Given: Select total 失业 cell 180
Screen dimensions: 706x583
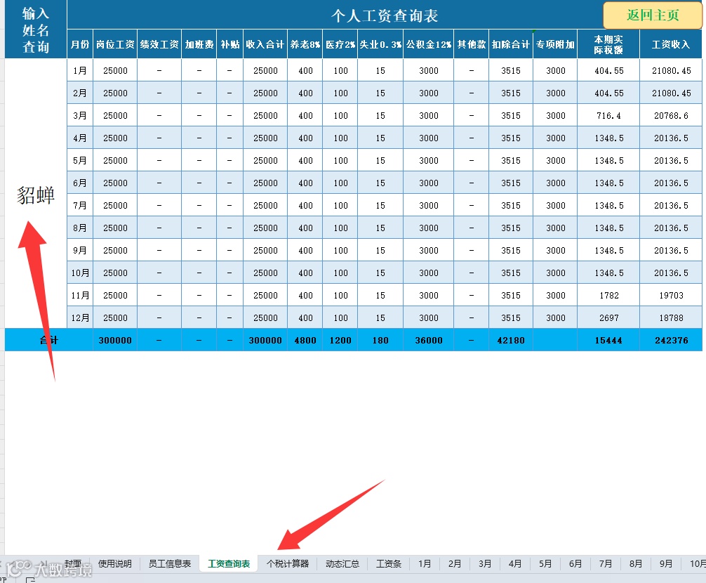Looking at the screenshot, I should 380,340.
